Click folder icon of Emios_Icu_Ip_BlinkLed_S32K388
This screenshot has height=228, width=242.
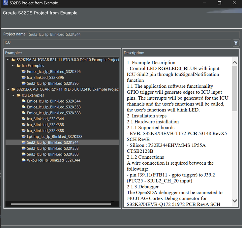(24, 113)
